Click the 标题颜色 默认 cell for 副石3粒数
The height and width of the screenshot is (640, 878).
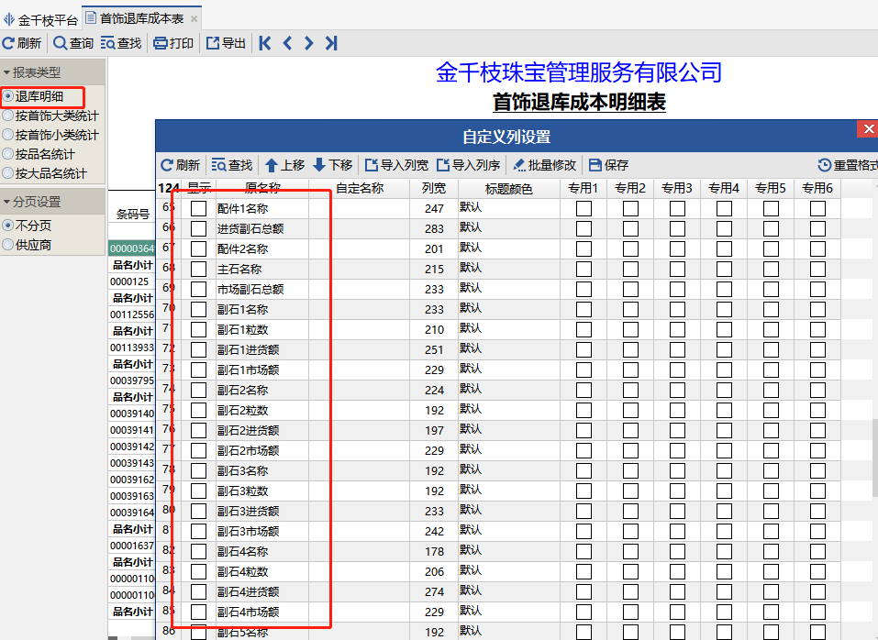(508, 491)
